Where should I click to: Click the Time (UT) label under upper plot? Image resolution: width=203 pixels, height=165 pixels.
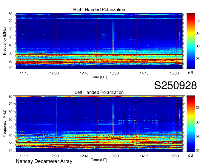point(99,77)
